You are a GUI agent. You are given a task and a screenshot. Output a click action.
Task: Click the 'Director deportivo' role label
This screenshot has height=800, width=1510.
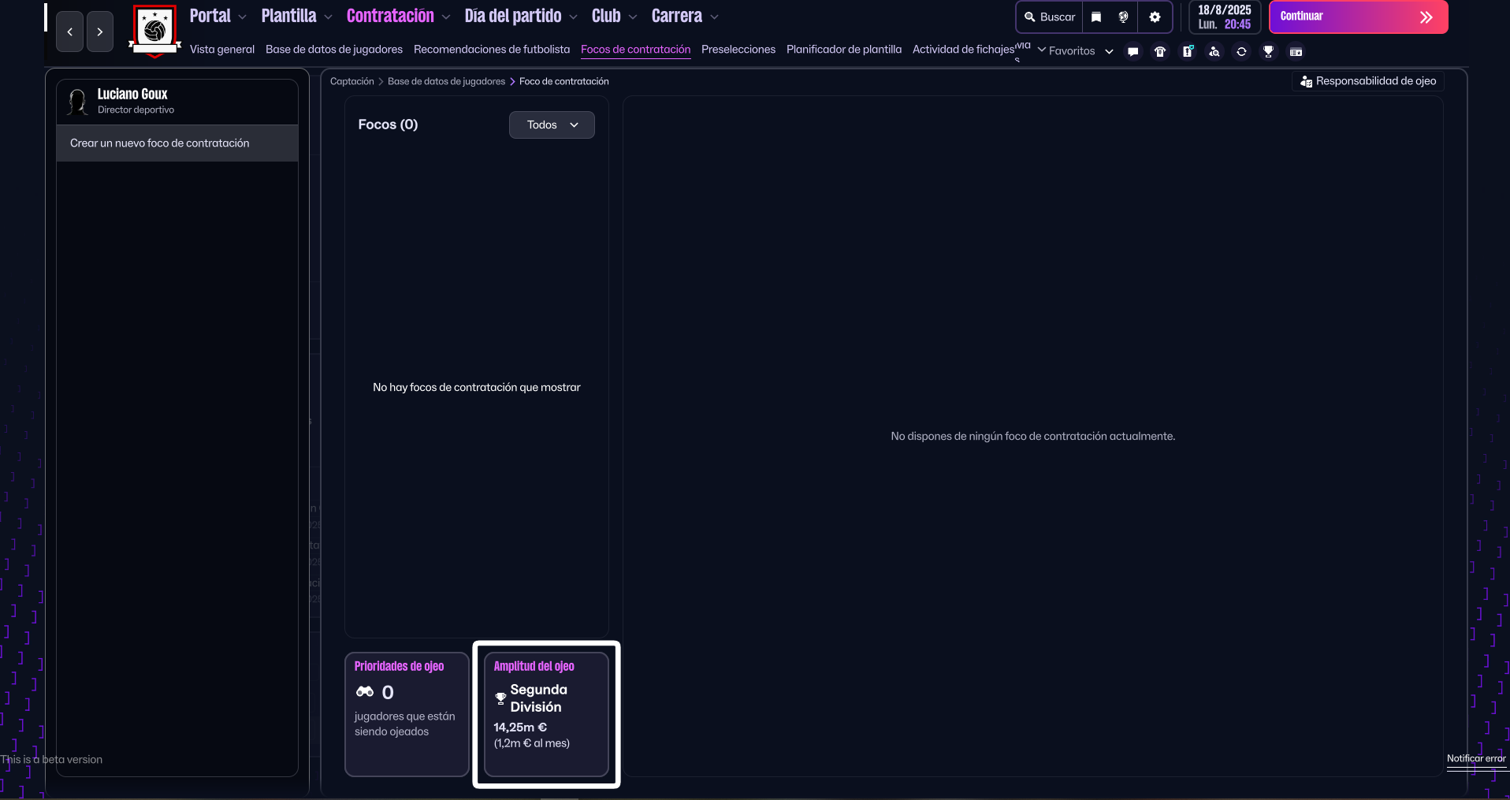pos(136,110)
